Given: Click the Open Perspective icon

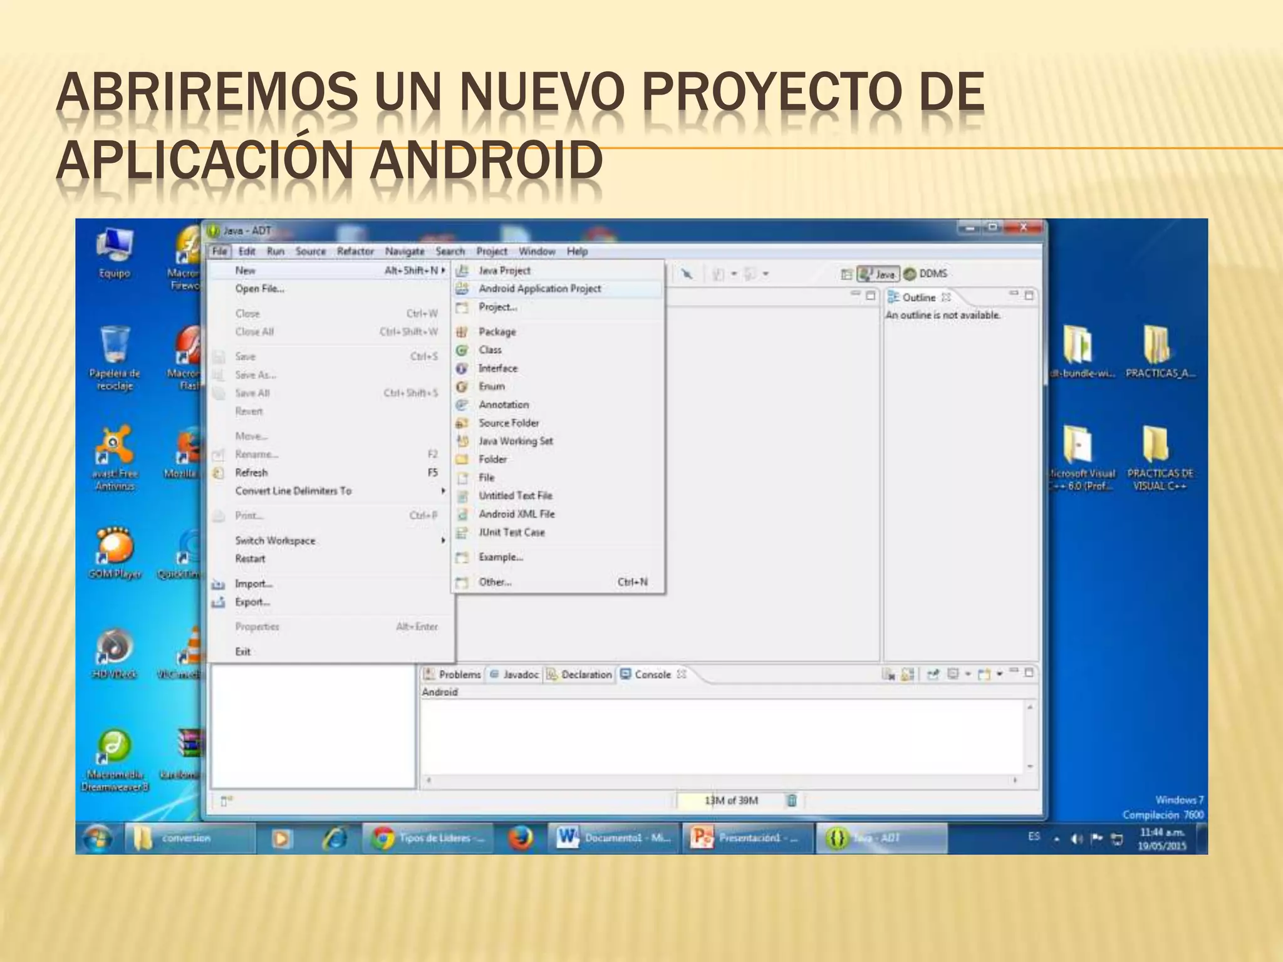Looking at the screenshot, I should pyautogui.click(x=846, y=274).
